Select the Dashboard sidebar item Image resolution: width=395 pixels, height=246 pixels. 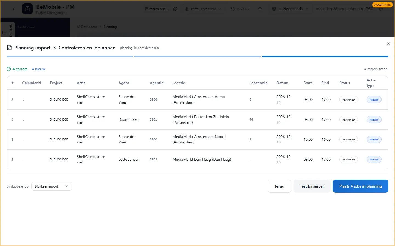coord(26,27)
